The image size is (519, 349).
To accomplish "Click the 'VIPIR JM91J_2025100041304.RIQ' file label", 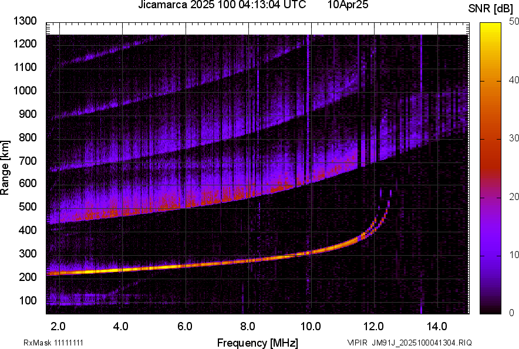I will coord(409,343).
